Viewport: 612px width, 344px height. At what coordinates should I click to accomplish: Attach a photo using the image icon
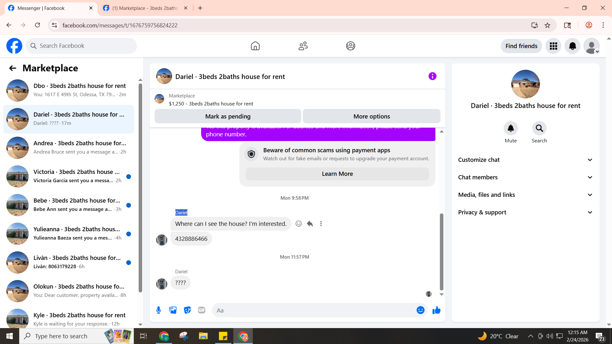(173, 310)
